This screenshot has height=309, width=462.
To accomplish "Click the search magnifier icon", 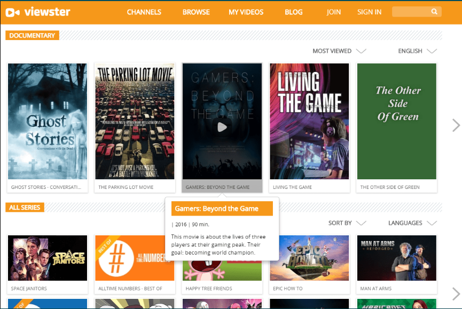I will pyautogui.click(x=434, y=12).
